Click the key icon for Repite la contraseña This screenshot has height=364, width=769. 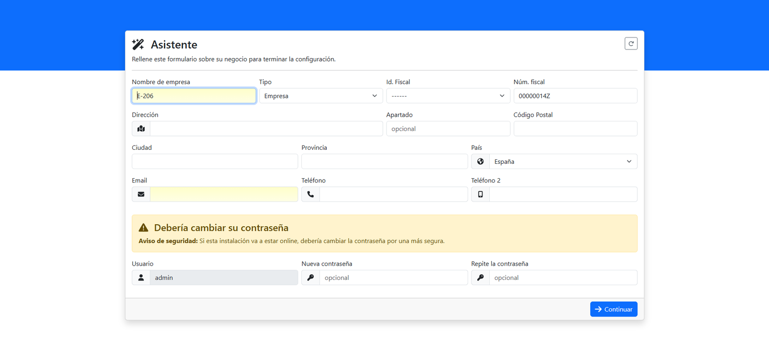tap(480, 278)
